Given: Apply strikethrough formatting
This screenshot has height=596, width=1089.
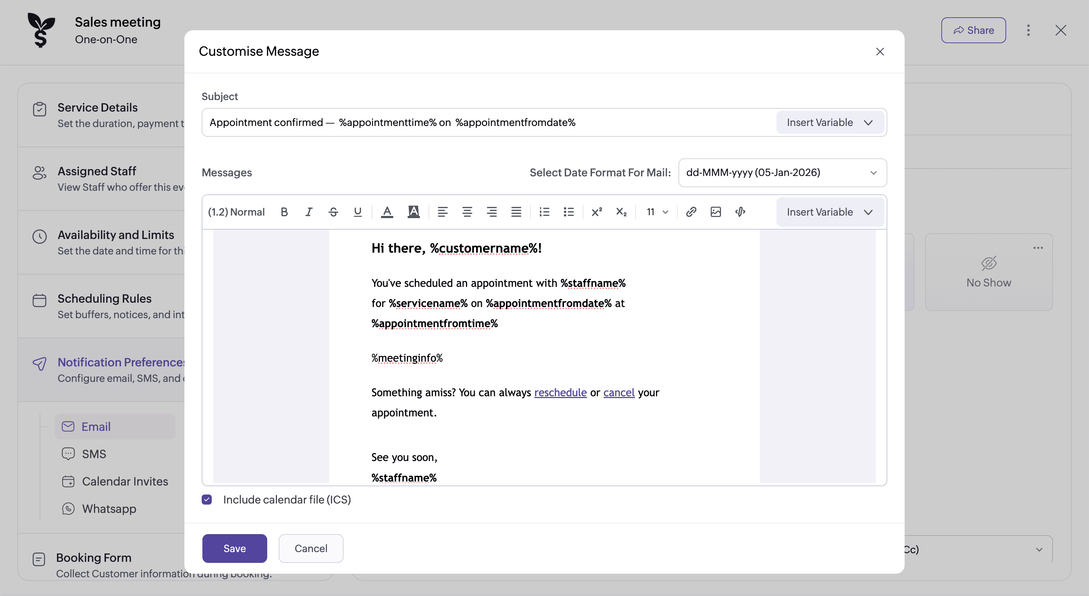Looking at the screenshot, I should (x=333, y=212).
